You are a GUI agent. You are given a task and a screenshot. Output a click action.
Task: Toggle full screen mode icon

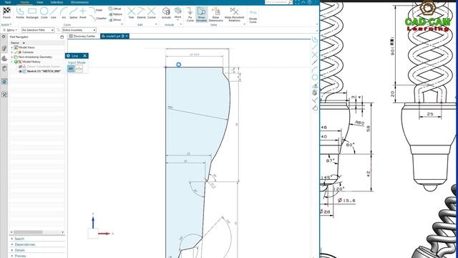click(x=297, y=2)
